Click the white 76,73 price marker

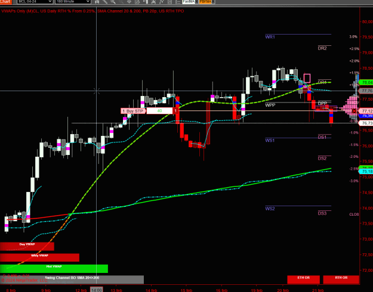pos(366,123)
